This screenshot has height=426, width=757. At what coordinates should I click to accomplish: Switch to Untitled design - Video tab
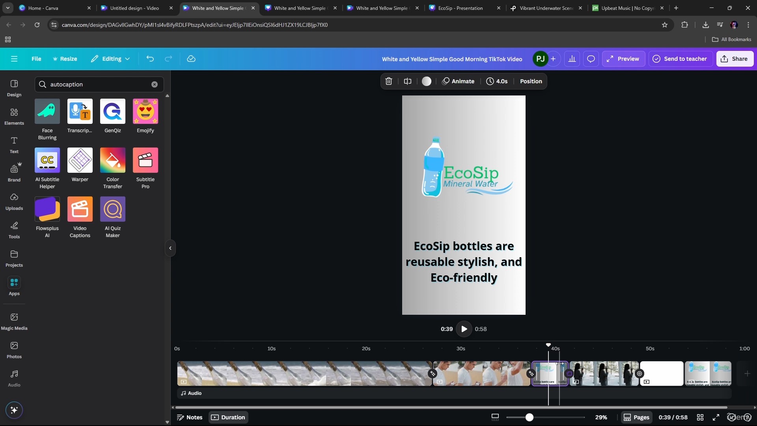137,8
